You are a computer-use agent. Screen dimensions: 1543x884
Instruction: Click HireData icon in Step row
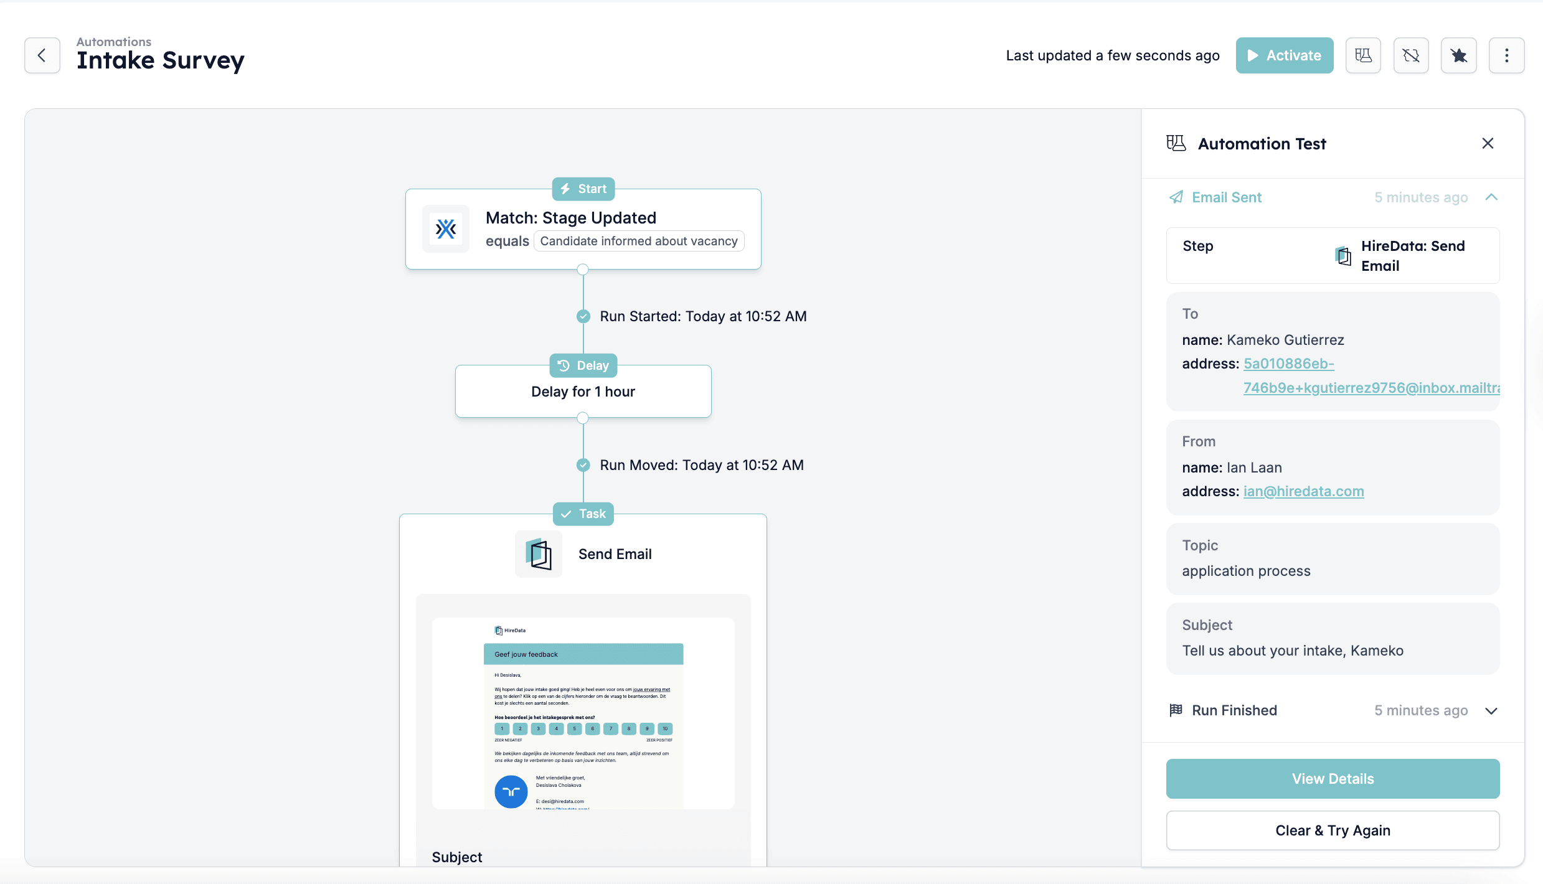tap(1344, 256)
